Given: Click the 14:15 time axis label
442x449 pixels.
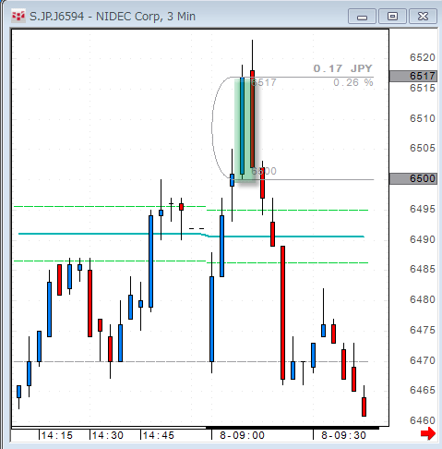Looking at the screenshot, I should (56, 435).
